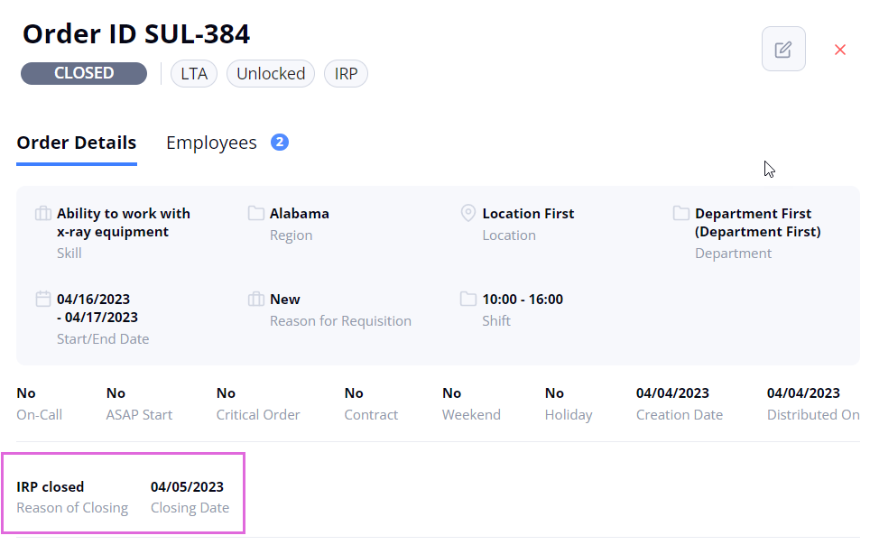Click the 04/05/2023 Closing Date value
Image resolution: width=870 pixels, height=554 pixels.
coord(187,487)
